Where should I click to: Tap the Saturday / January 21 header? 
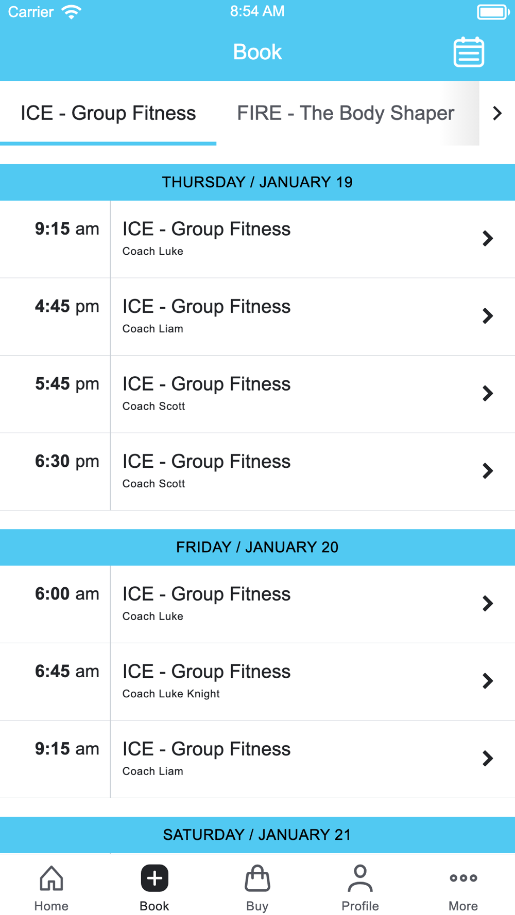point(257,835)
